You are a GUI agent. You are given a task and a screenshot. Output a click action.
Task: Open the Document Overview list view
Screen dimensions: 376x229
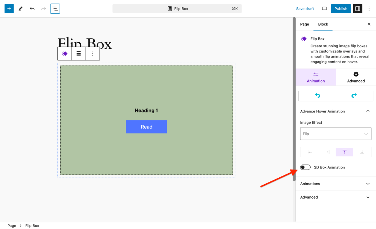(55, 8)
